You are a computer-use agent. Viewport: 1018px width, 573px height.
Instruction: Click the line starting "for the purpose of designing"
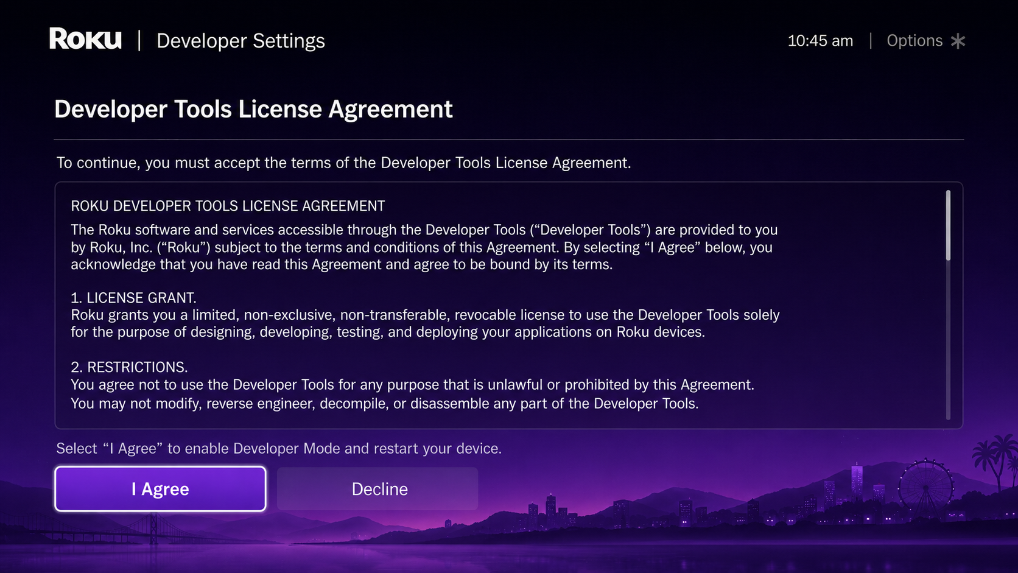(388, 332)
